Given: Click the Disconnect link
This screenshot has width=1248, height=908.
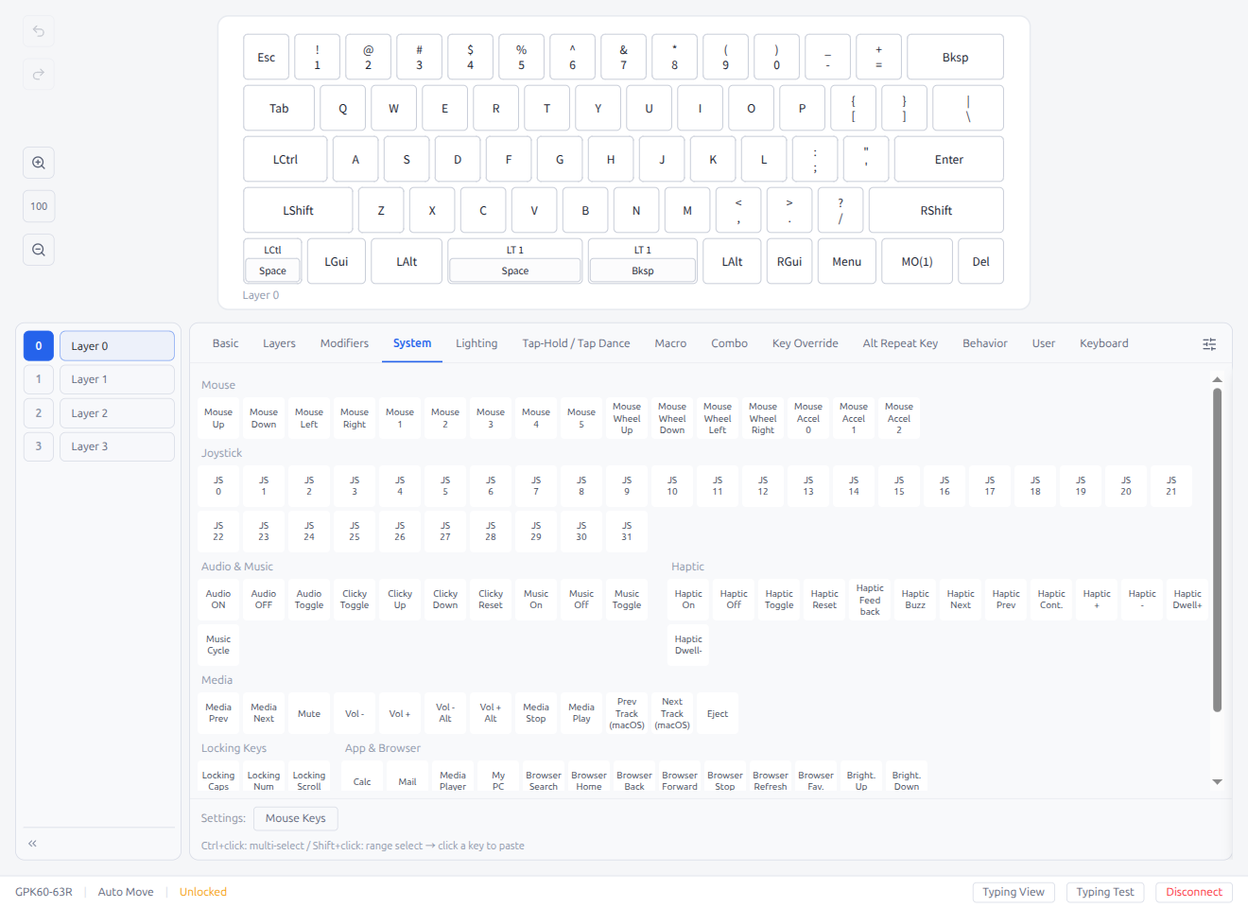Looking at the screenshot, I should click(x=1193, y=891).
